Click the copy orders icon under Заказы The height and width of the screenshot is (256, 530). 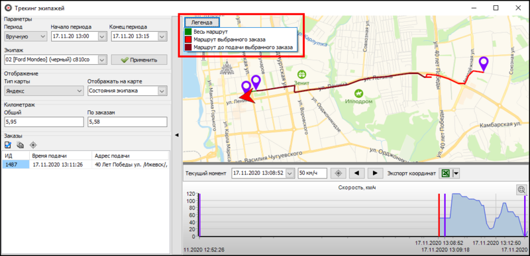click(21, 145)
